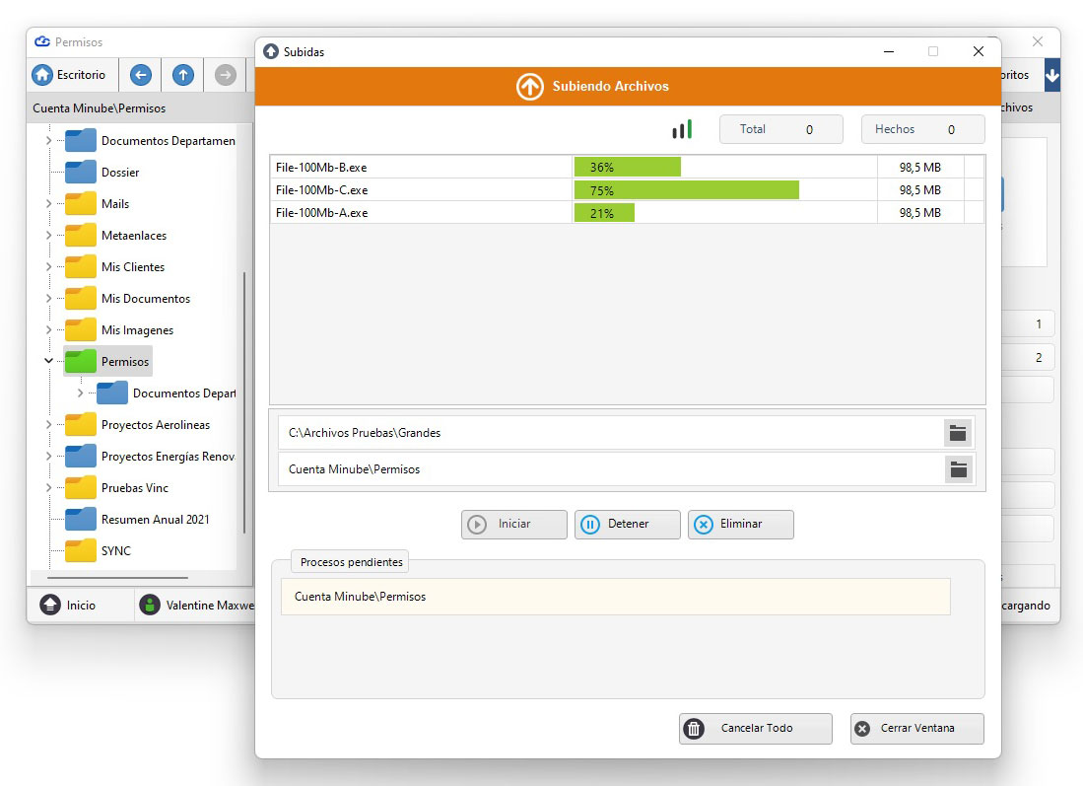Click the Inicio button in status bar
The image size is (1083, 786).
(68, 605)
